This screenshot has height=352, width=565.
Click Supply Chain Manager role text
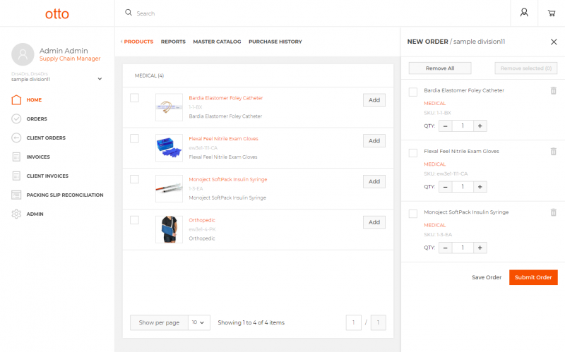point(70,59)
